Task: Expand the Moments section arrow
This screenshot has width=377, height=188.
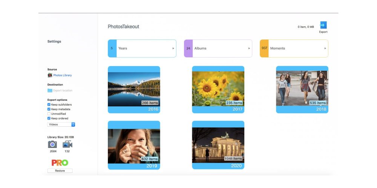Action: [x=325, y=49]
